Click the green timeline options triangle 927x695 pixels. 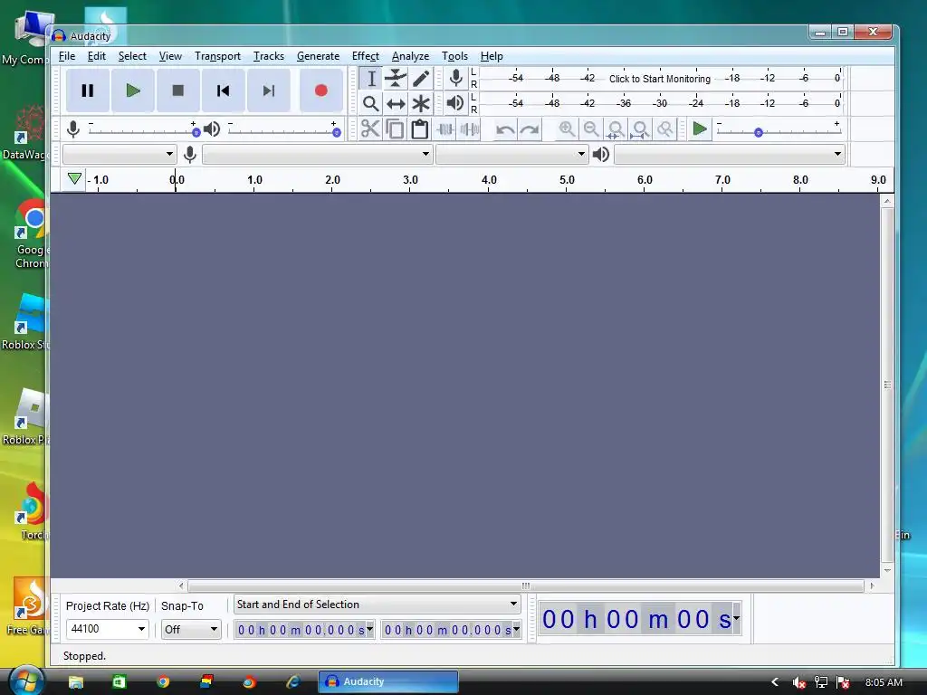74,178
